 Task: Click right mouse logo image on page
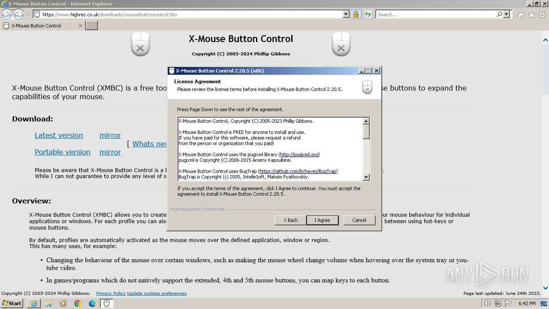click(x=341, y=44)
